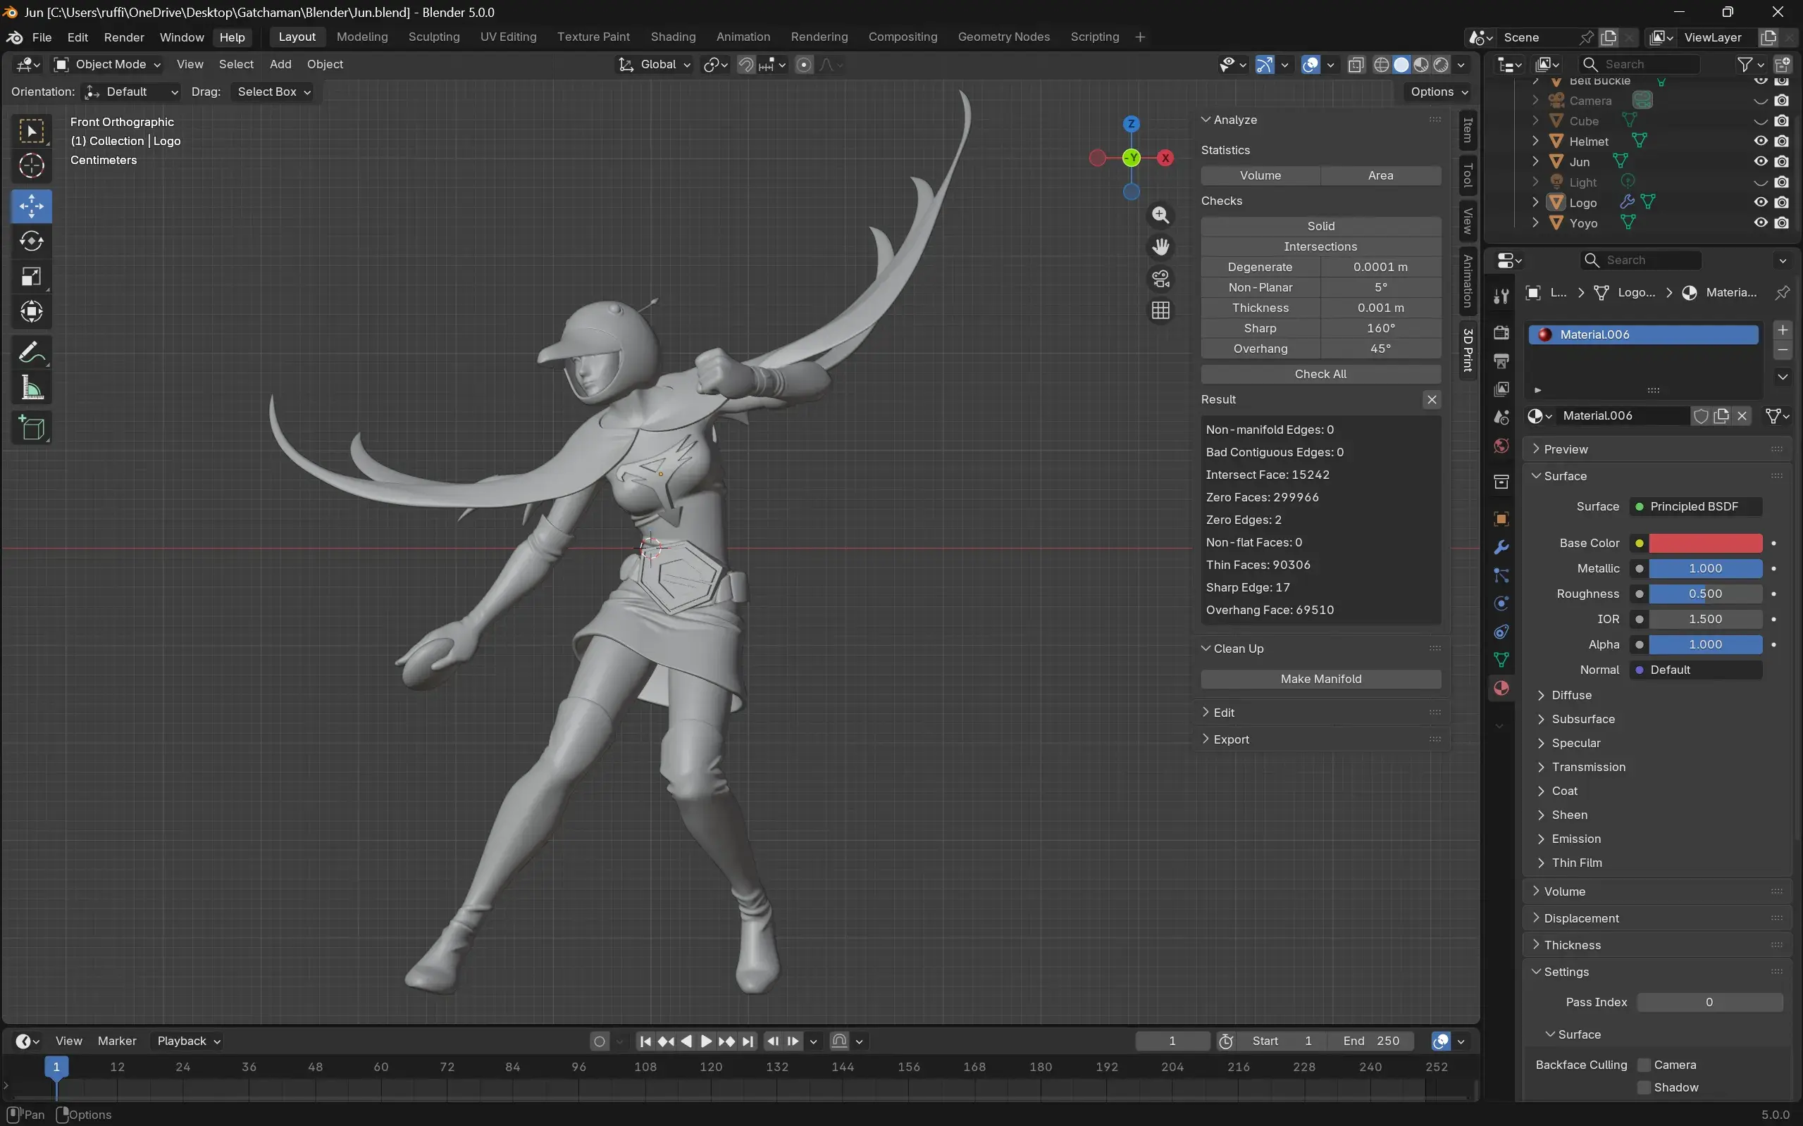Click the timeline Play button
This screenshot has height=1126, width=1803.
[x=706, y=1041]
